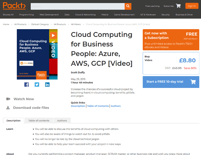The height and width of the screenshot is (155, 201).
Task: Open Programming menu
Action: pyautogui.click(x=27, y=15)
